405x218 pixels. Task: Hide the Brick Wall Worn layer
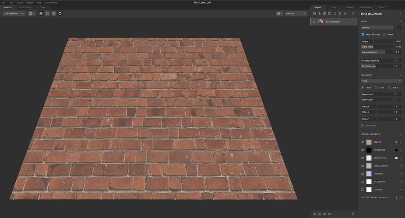coord(314,22)
